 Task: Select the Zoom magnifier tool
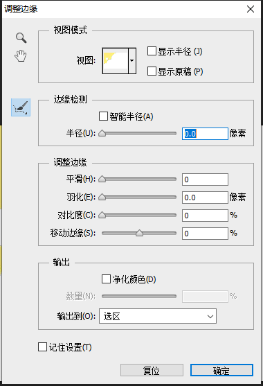(21, 38)
